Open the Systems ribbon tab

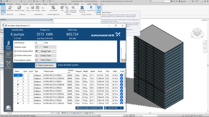(25, 4)
